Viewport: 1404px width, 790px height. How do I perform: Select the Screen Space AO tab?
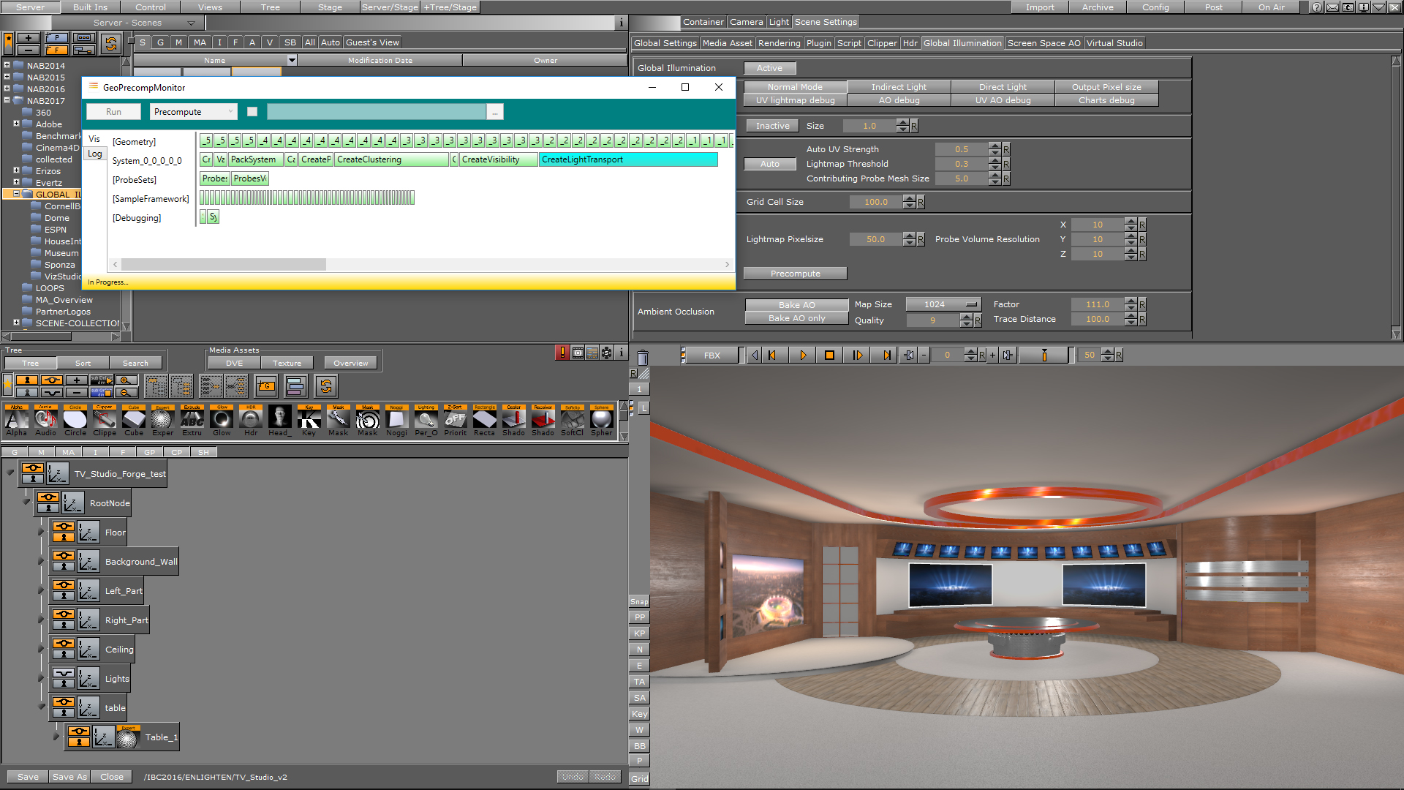click(1044, 42)
